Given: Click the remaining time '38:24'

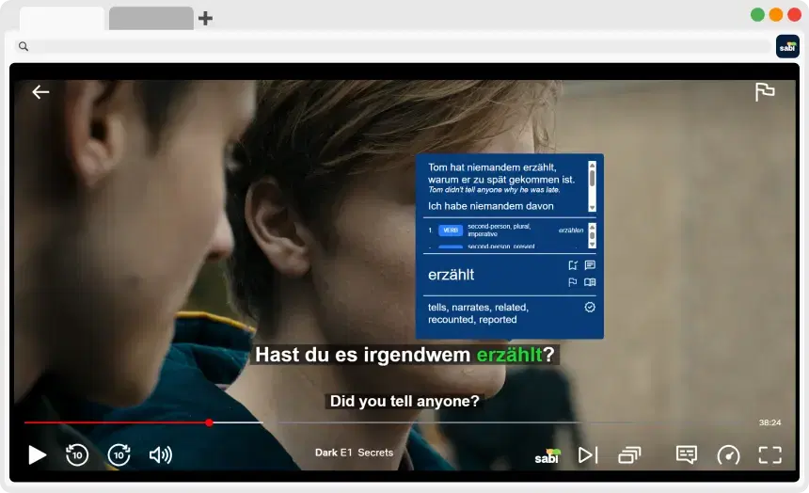Looking at the screenshot, I should [x=769, y=422].
